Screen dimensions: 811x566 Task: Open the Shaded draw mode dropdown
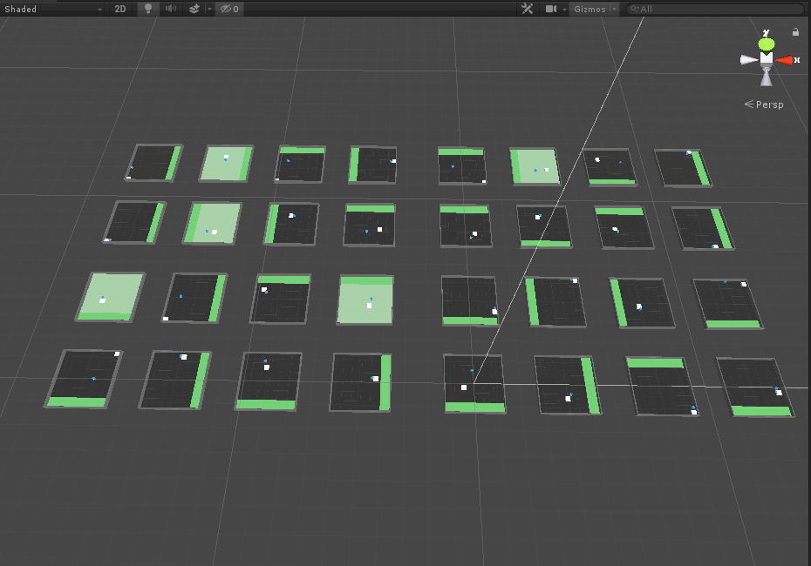click(x=53, y=9)
